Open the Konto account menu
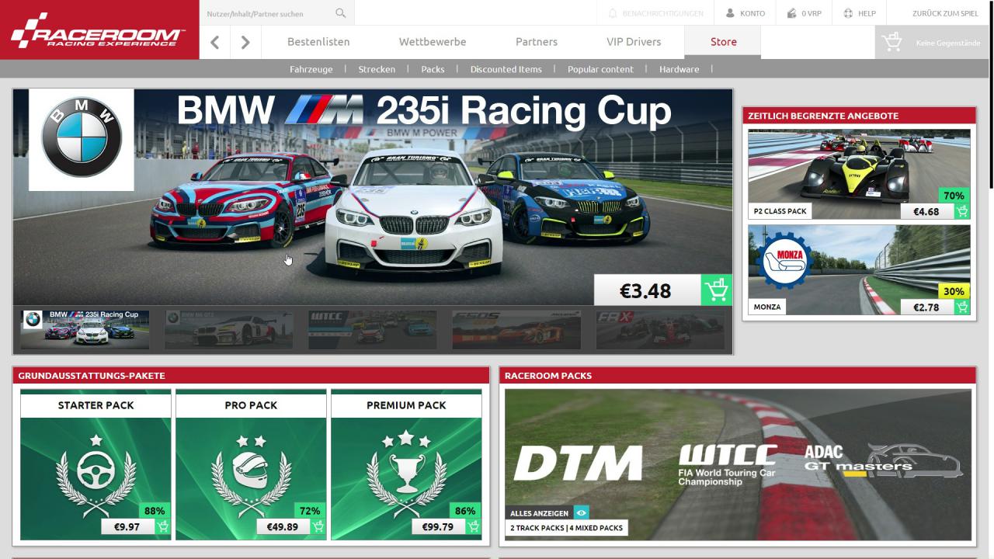994x559 pixels. pos(745,13)
